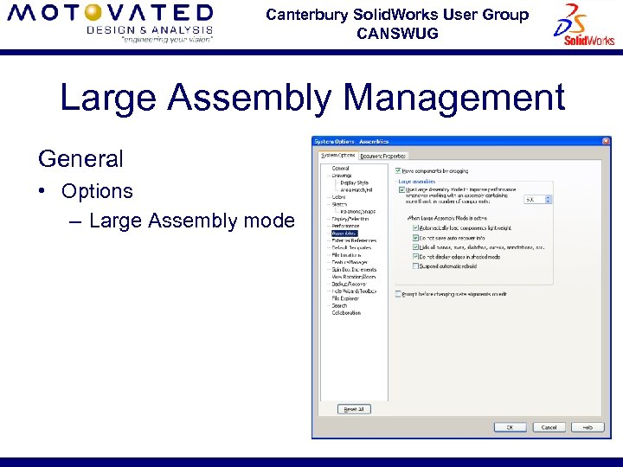
Task: Toggle Do not display edges in shaded mode
Action: pyautogui.click(x=415, y=257)
